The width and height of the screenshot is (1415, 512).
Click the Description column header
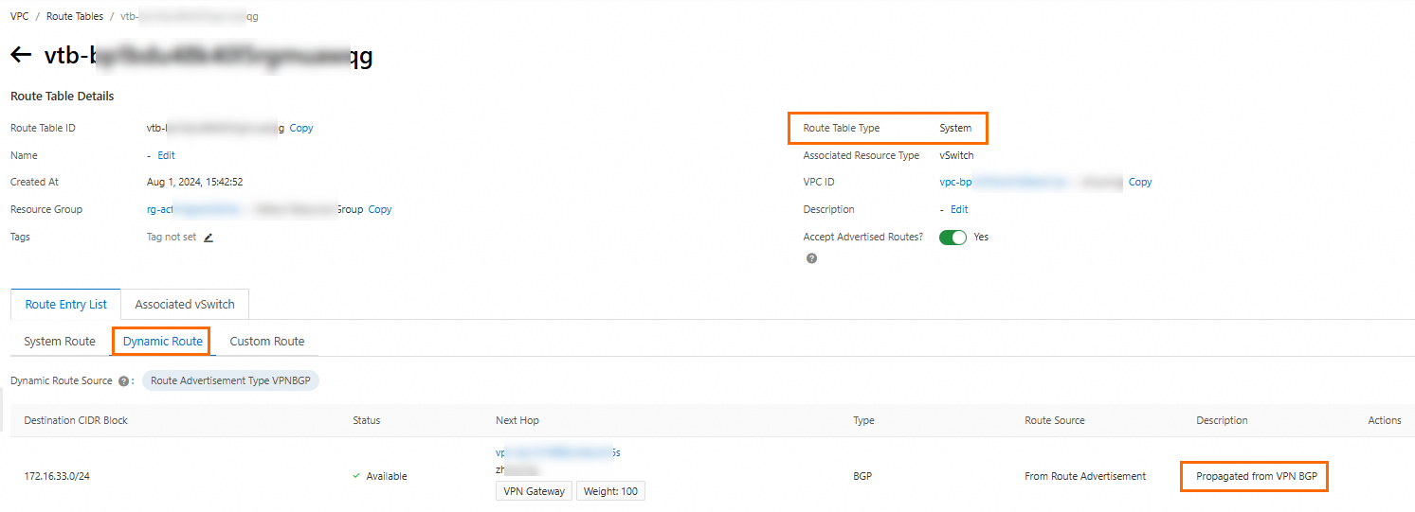(1222, 420)
